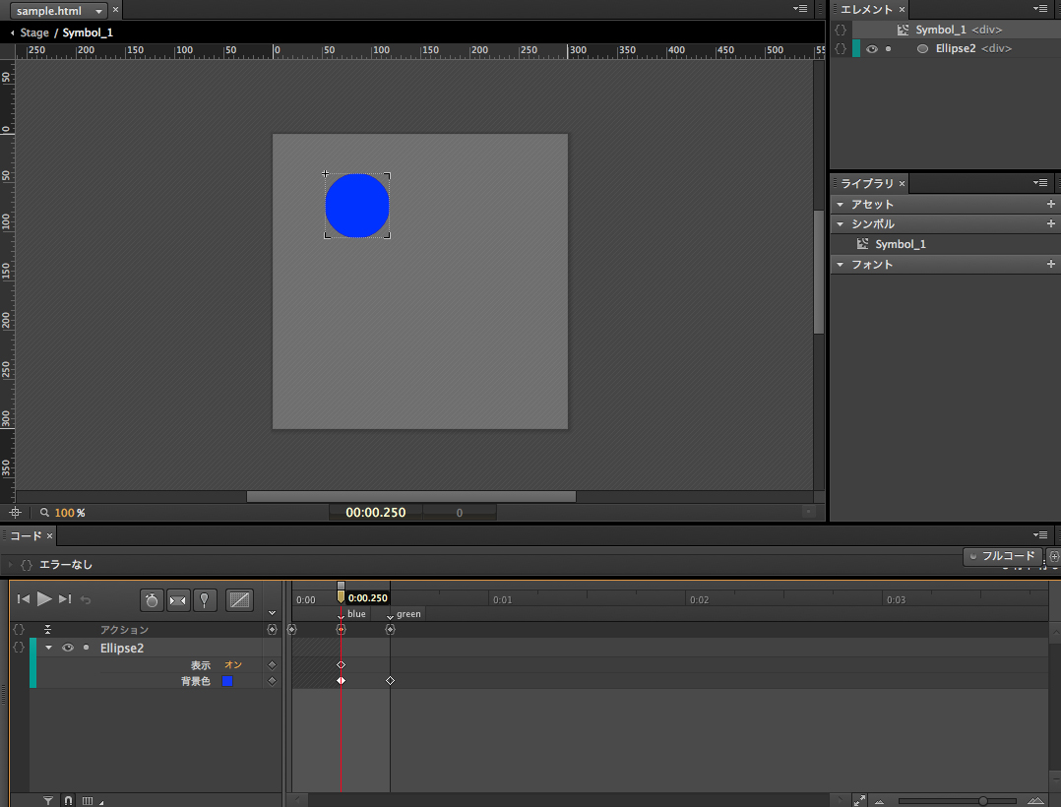Play the timeline animation
This screenshot has height=807, width=1061.
click(44, 598)
